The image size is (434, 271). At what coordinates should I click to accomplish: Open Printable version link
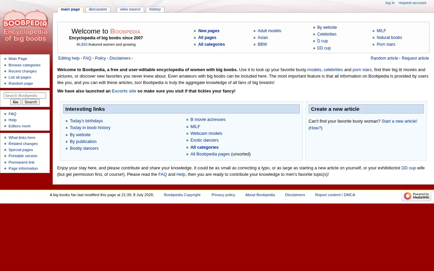[x=23, y=156]
